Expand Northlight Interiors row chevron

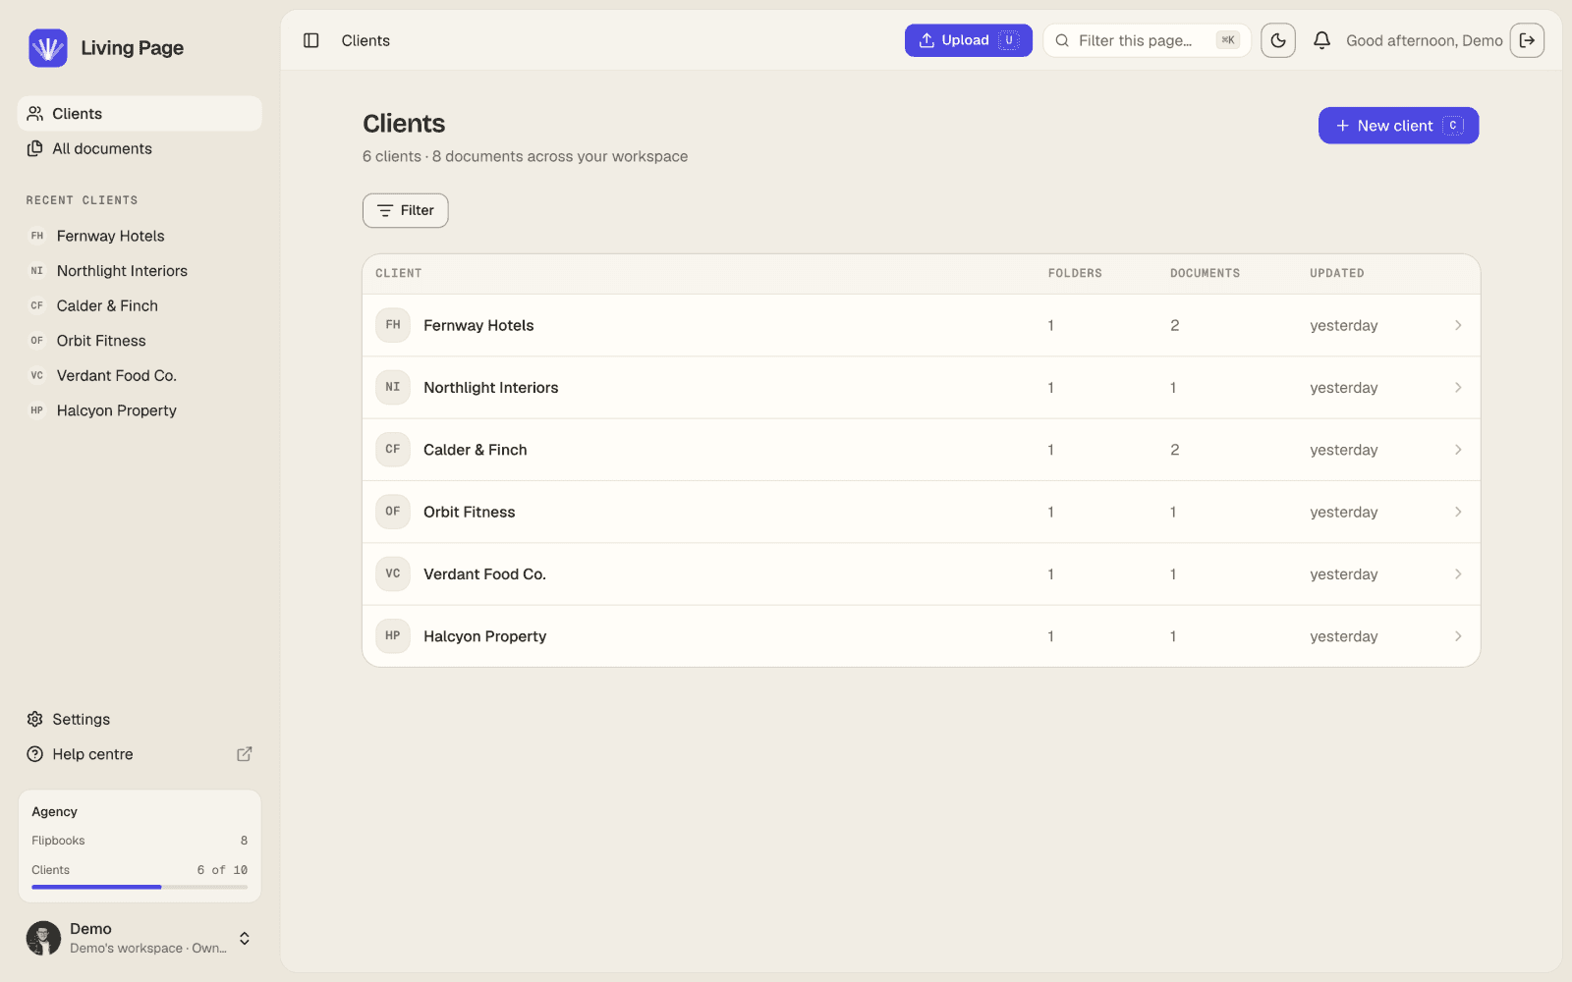click(x=1458, y=387)
